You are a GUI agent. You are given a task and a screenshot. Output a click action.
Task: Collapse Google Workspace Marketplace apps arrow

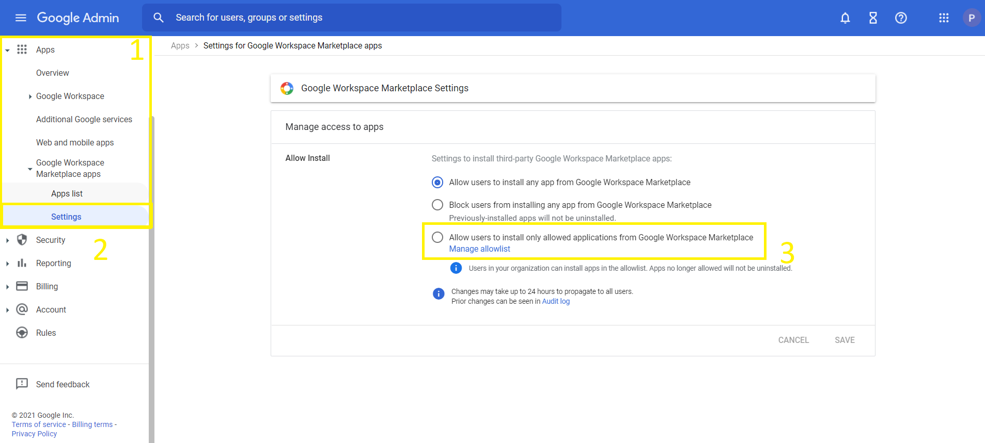point(30,169)
